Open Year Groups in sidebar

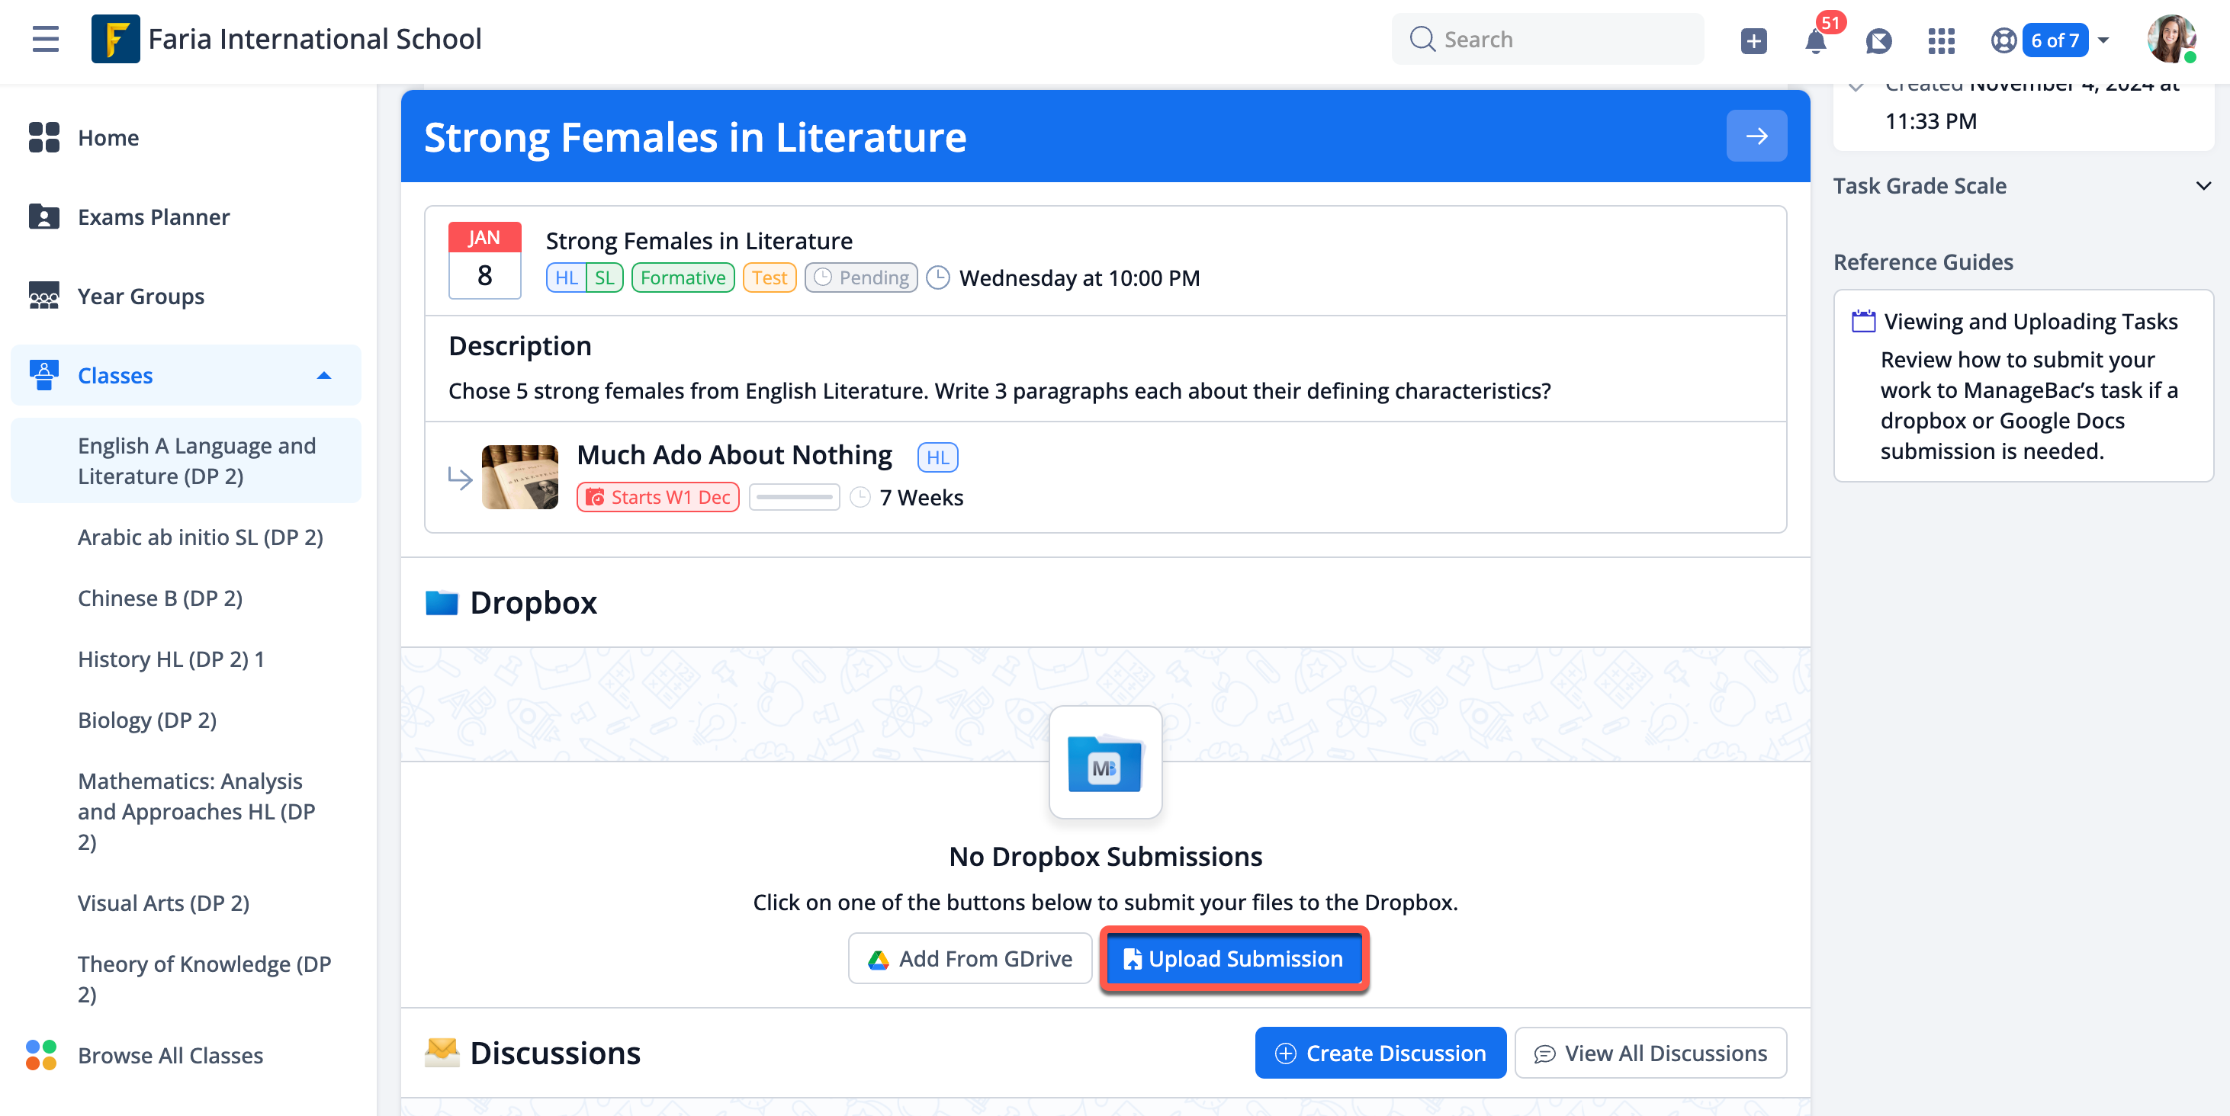pyautogui.click(x=141, y=297)
